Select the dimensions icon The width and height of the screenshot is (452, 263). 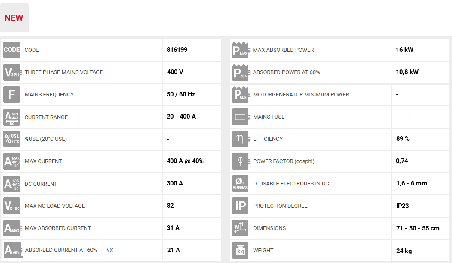pos(240,228)
